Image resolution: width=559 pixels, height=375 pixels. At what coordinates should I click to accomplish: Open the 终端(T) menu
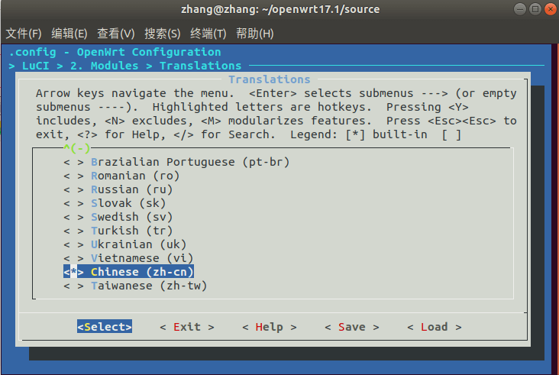coord(208,34)
